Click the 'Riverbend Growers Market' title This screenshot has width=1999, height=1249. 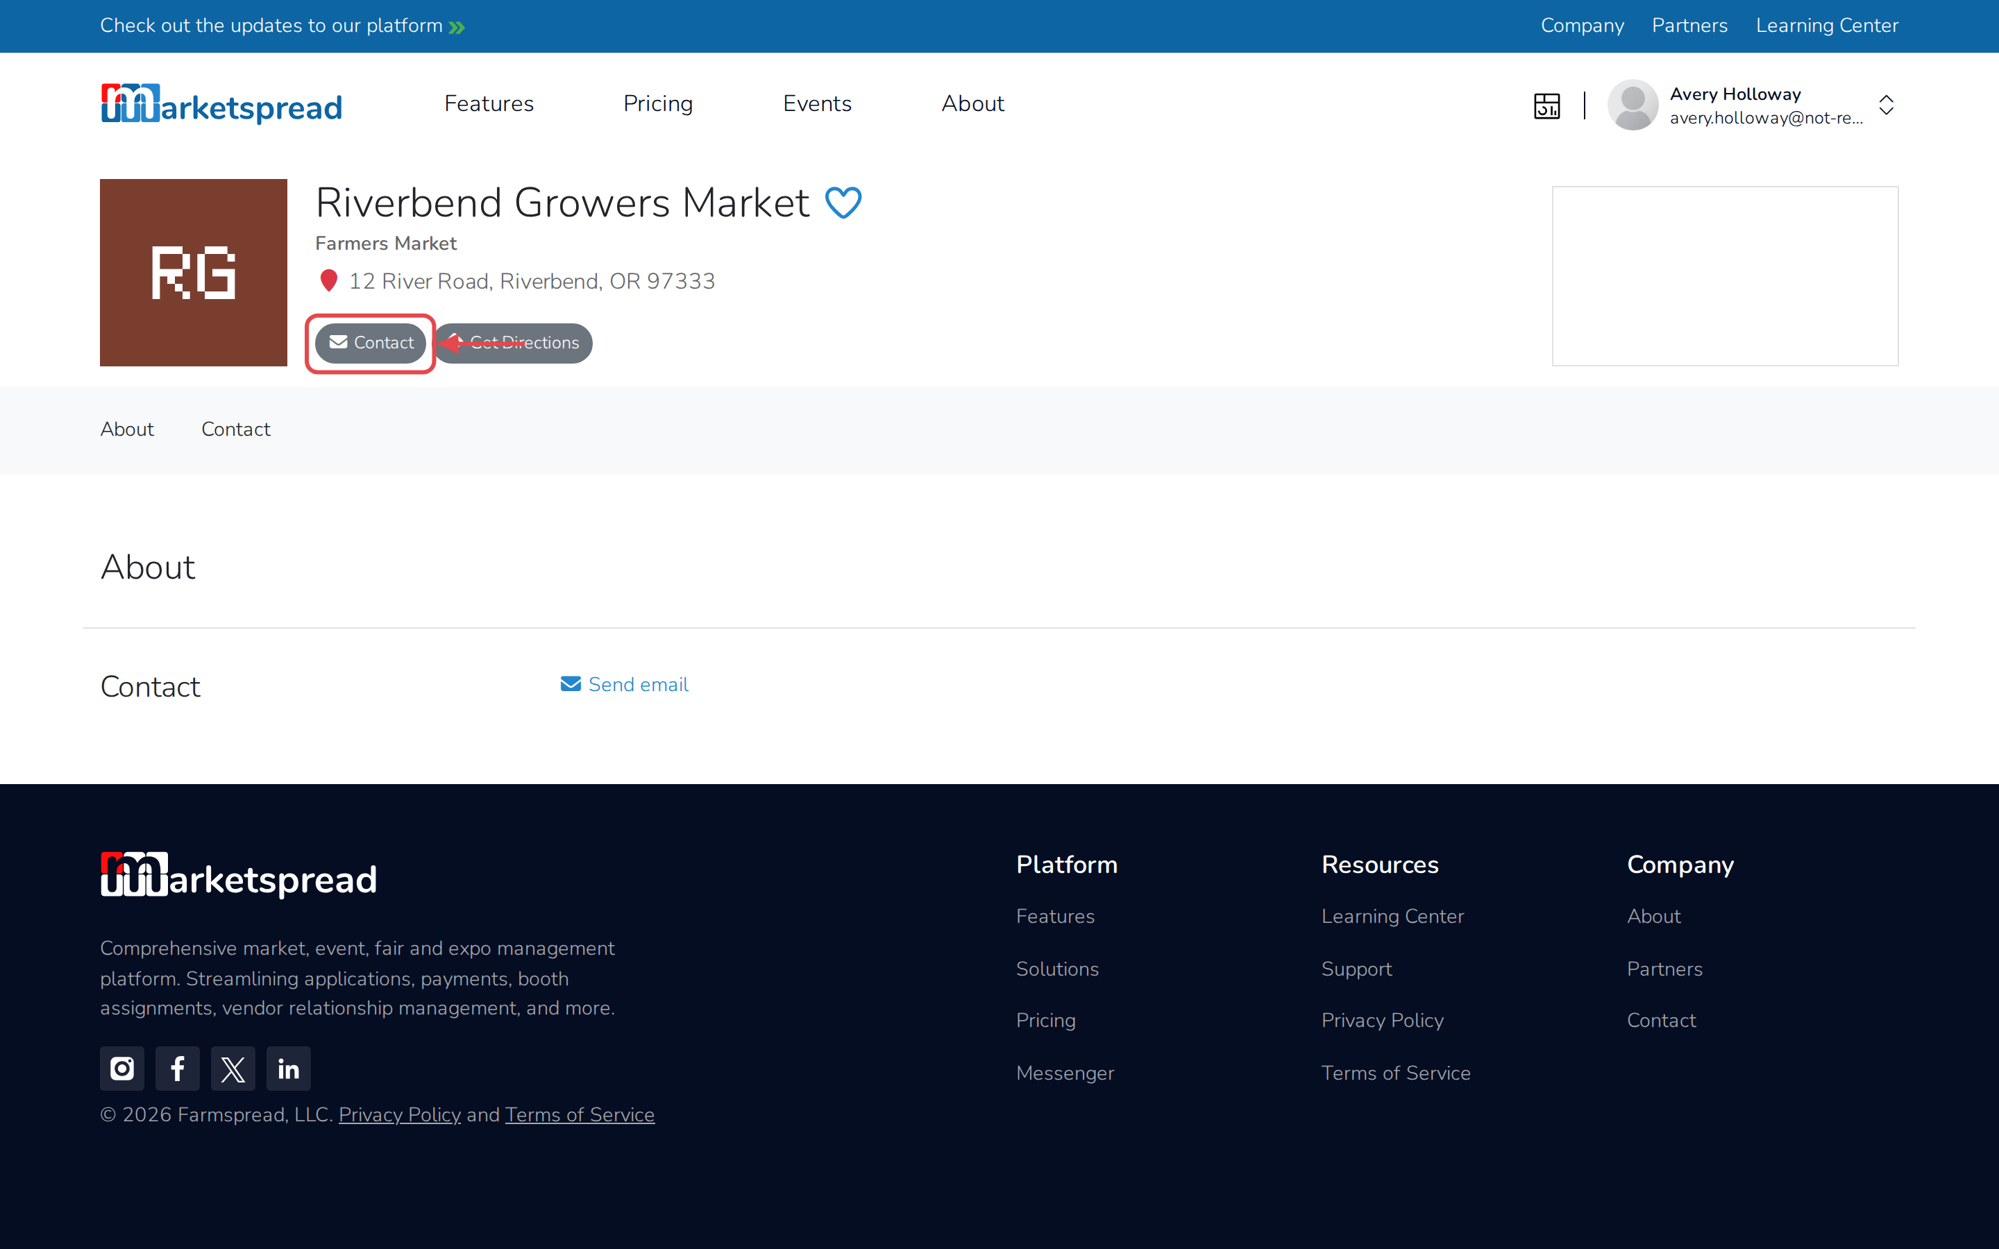tap(562, 203)
